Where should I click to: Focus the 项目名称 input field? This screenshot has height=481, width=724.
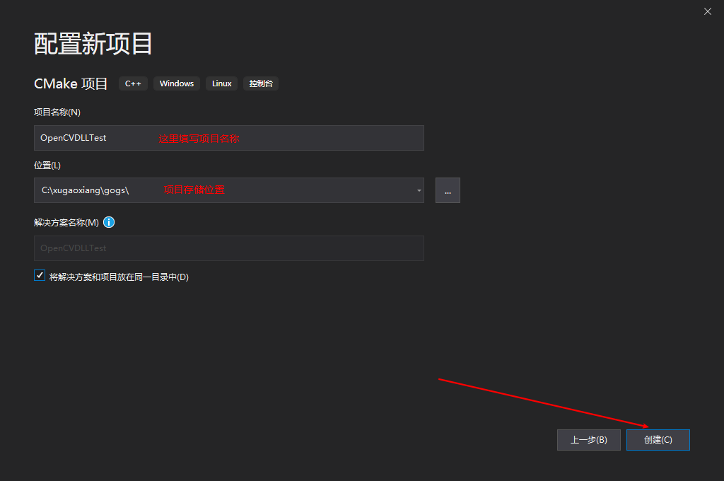tap(229, 138)
